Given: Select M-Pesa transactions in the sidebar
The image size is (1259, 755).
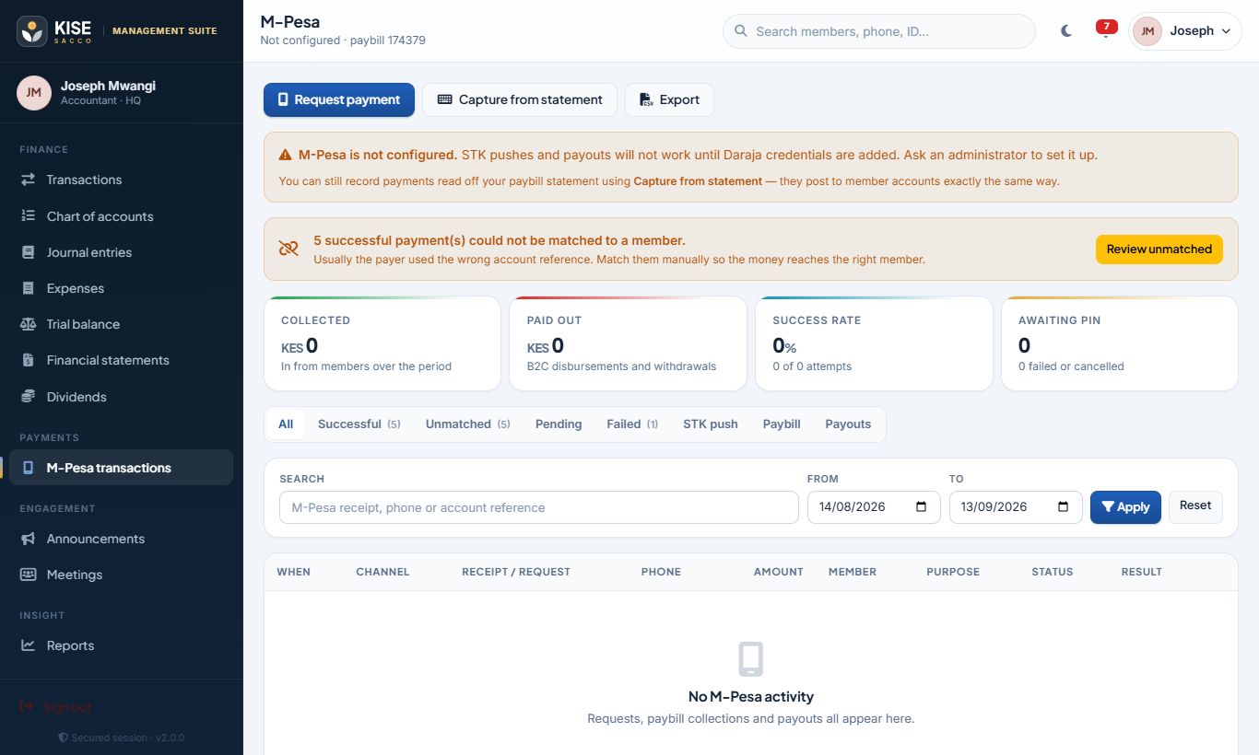Looking at the screenshot, I should pyautogui.click(x=122, y=468).
